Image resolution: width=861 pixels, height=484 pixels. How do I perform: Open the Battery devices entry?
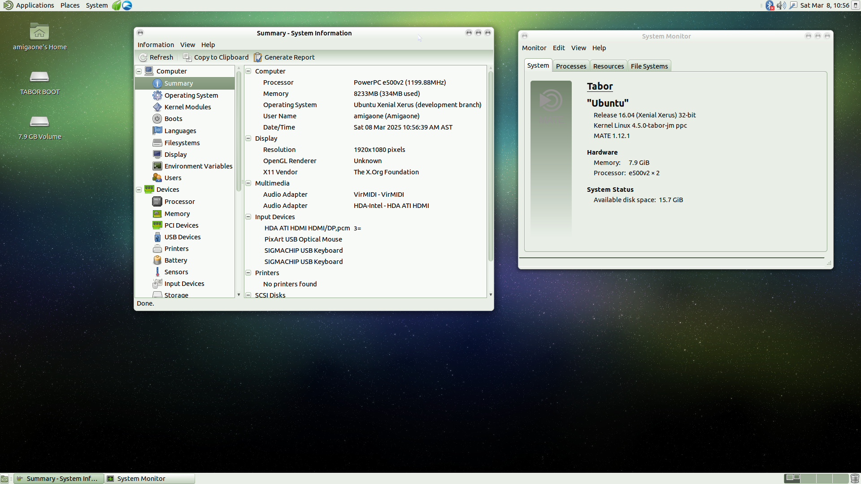click(x=175, y=260)
